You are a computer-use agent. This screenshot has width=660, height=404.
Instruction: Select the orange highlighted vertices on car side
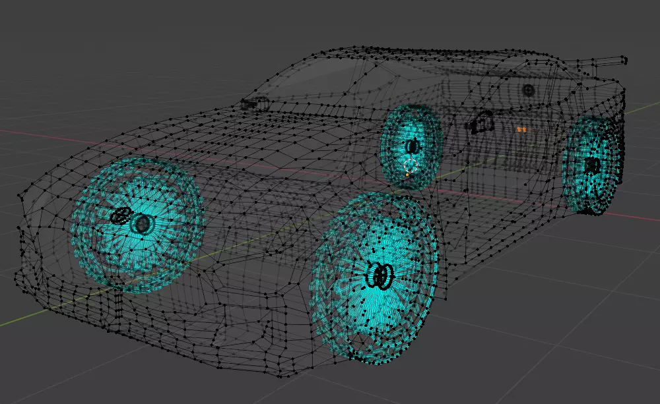pyautogui.click(x=522, y=130)
